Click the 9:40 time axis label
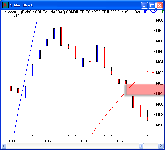This screenshot has width=165, height=150. tap(83, 141)
